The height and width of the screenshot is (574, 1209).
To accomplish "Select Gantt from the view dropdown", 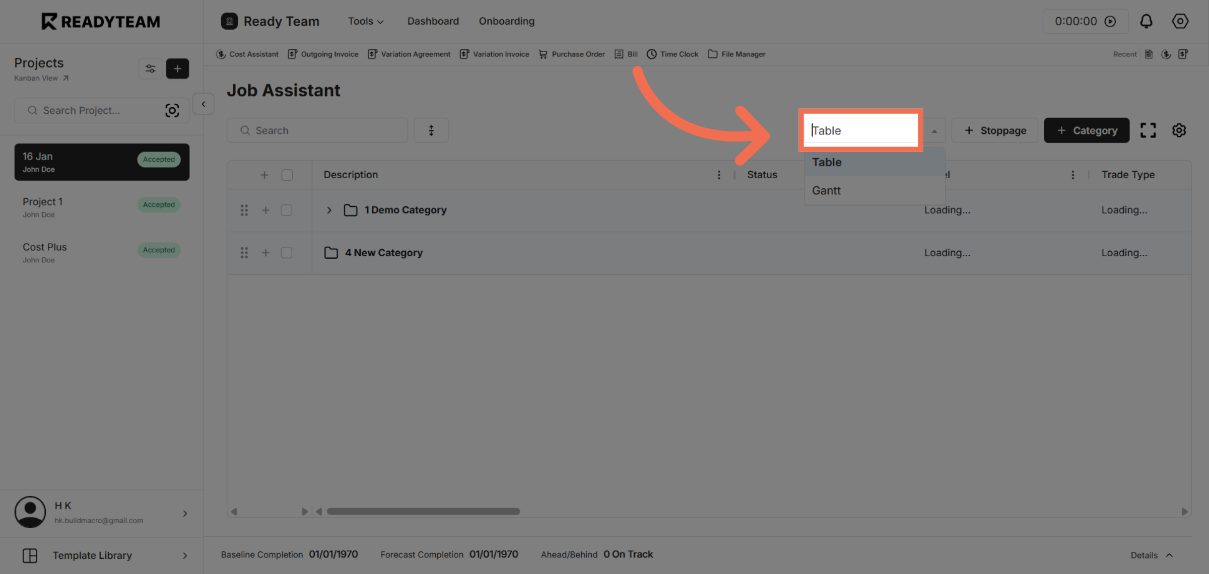I will pyautogui.click(x=826, y=190).
